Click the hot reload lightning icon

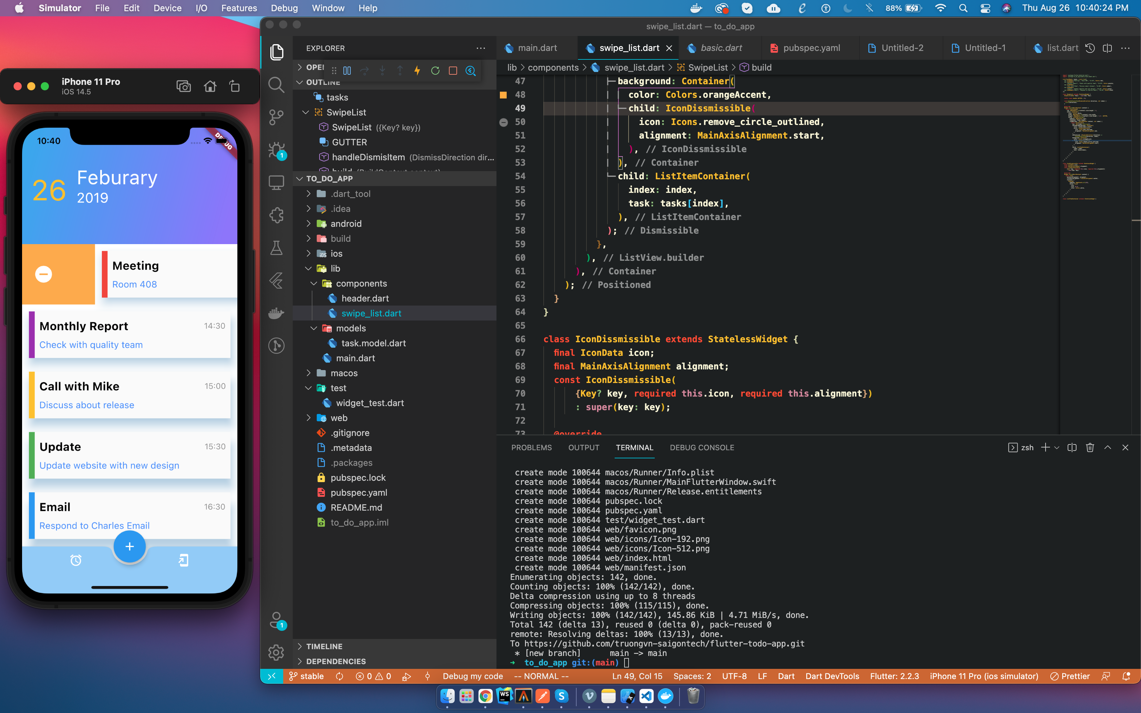coord(417,71)
